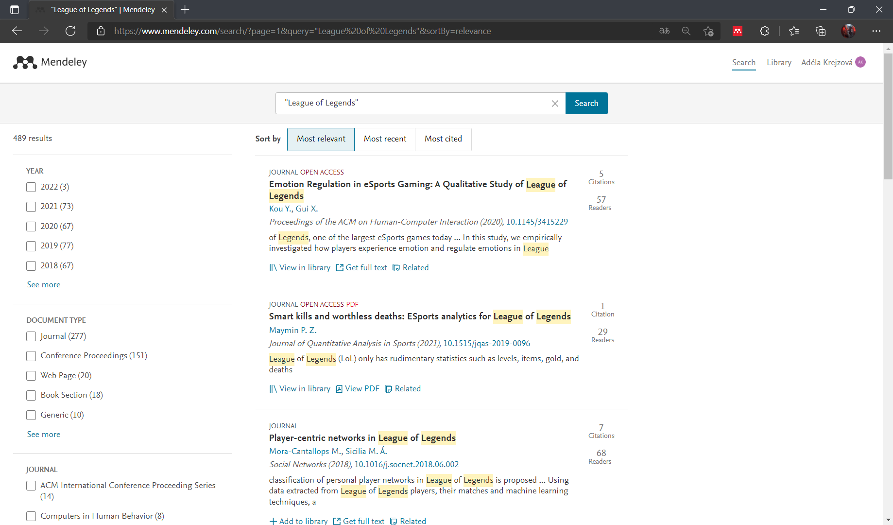Filter by Conference Proceedings type
Image resolution: width=893 pixels, height=525 pixels.
[x=31, y=356]
